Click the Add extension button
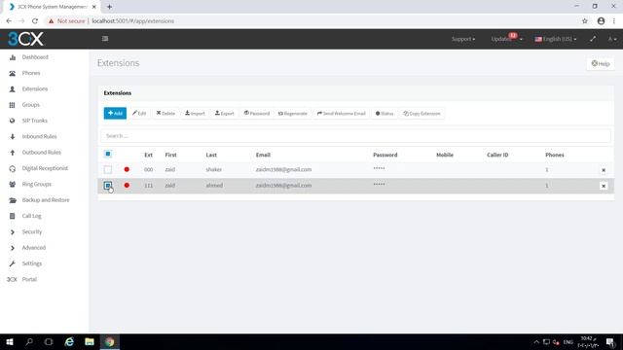The width and height of the screenshot is (623, 350). [x=115, y=113]
